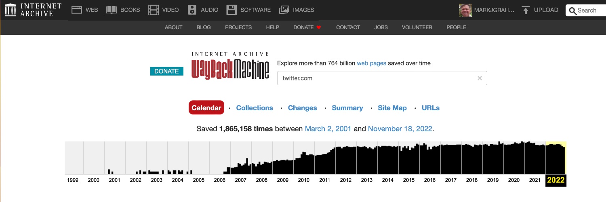Screen dimensions: 606x202
Task: Select year 2008 on the timeline
Action: [x=262, y=180]
